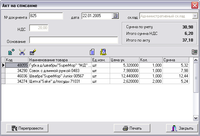
Task: Click the help question mark ruler icon
Action: click(103, 52)
